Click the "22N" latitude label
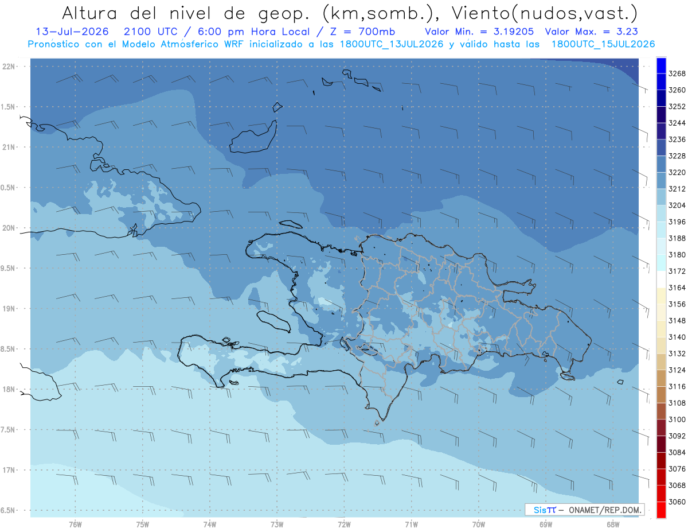The image size is (688, 532). click(9, 67)
